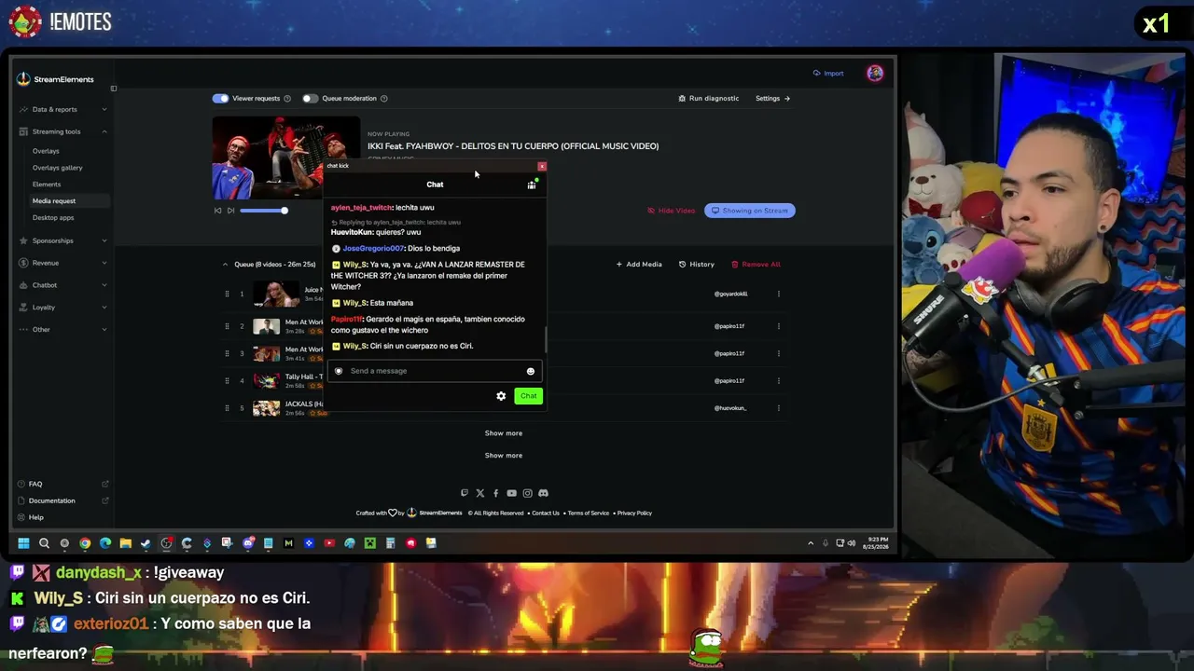Open the Terms of Service footer link
Image resolution: width=1194 pixels, height=671 pixels.
(588, 514)
